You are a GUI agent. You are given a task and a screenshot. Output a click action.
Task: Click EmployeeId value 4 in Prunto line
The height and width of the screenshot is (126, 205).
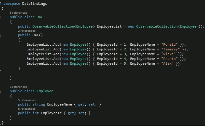point(125,59)
